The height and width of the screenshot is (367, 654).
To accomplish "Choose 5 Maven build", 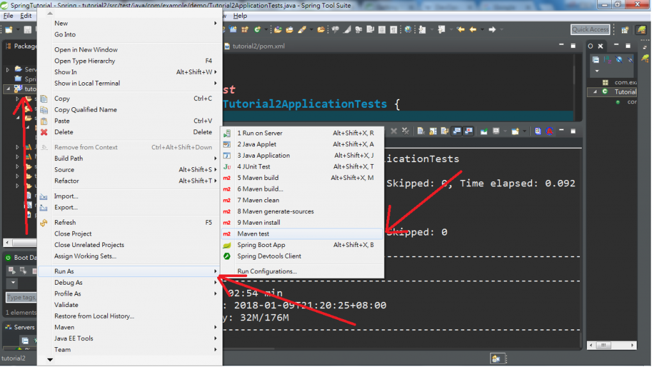I will [302, 178].
